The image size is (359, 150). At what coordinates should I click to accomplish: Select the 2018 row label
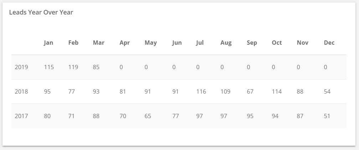21,91
